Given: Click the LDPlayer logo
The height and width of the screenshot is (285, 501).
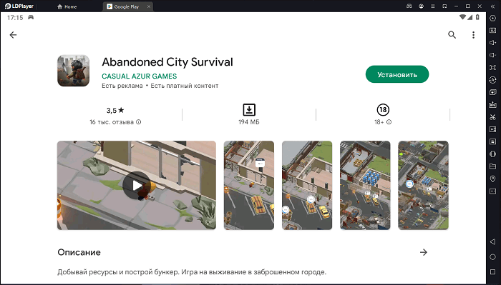Looking at the screenshot, I should (19, 6).
